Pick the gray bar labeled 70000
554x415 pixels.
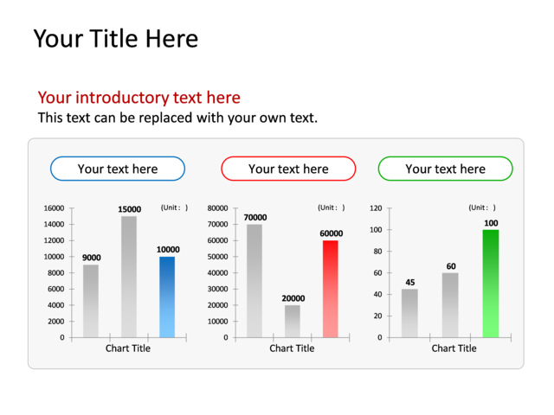pos(254,281)
